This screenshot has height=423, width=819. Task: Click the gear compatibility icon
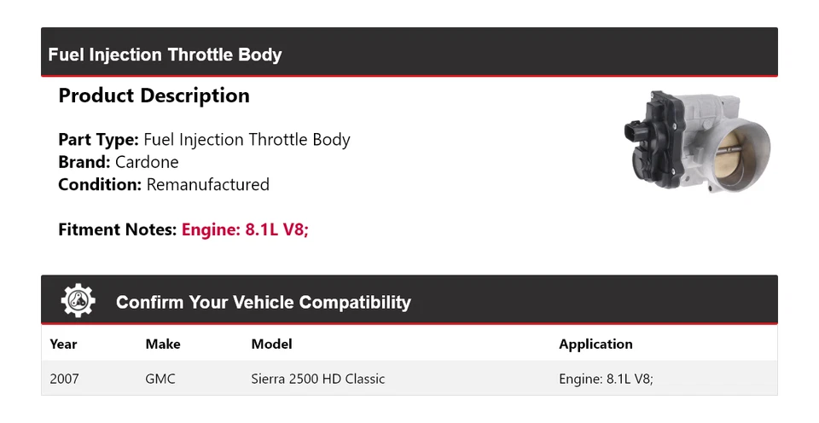point(78,301)
